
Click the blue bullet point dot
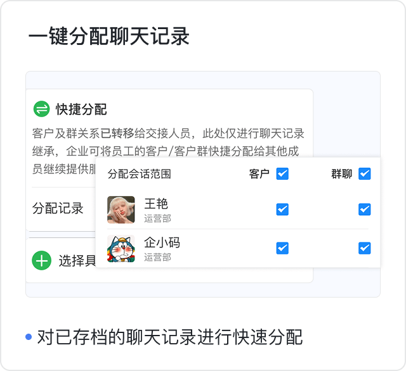point(29,337)
